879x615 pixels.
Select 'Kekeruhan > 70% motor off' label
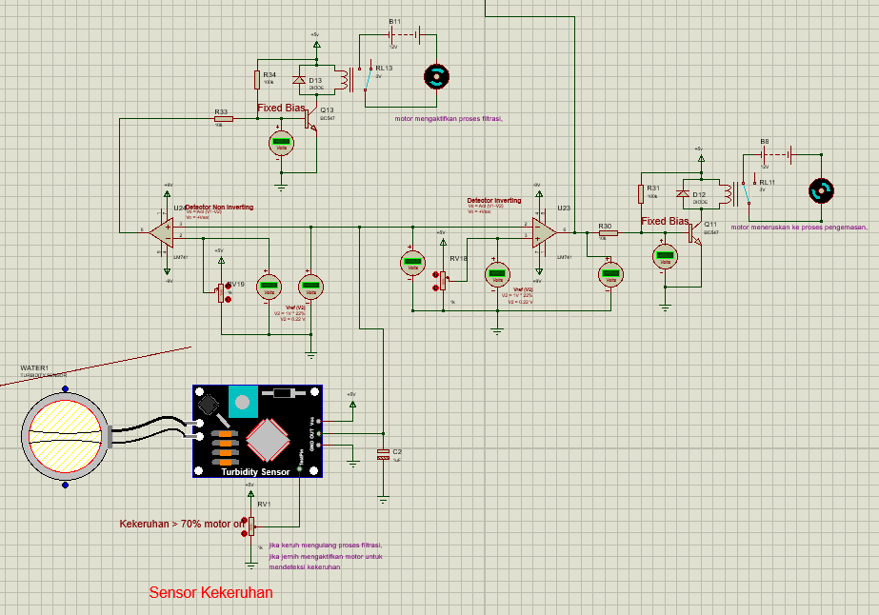[x=183, y=524]
